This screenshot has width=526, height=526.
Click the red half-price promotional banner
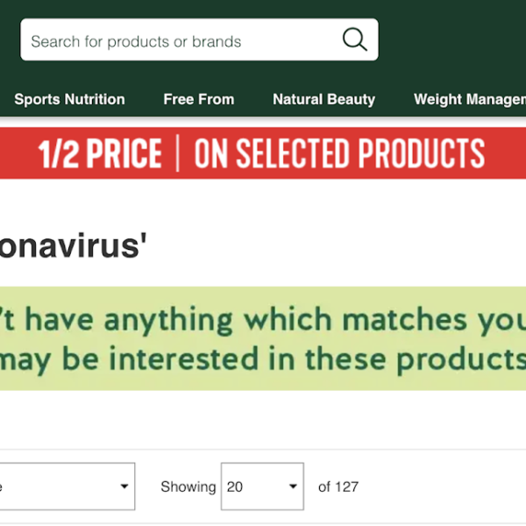pyautogui.click(x=263, y=153)
